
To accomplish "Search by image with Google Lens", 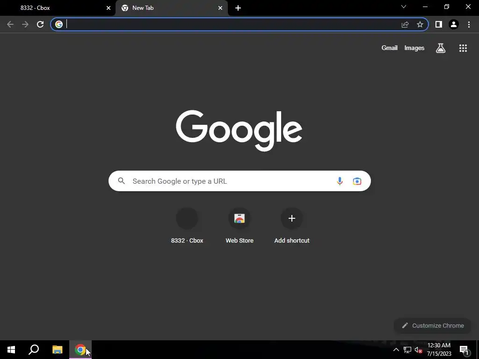I will tap(357, 181).
